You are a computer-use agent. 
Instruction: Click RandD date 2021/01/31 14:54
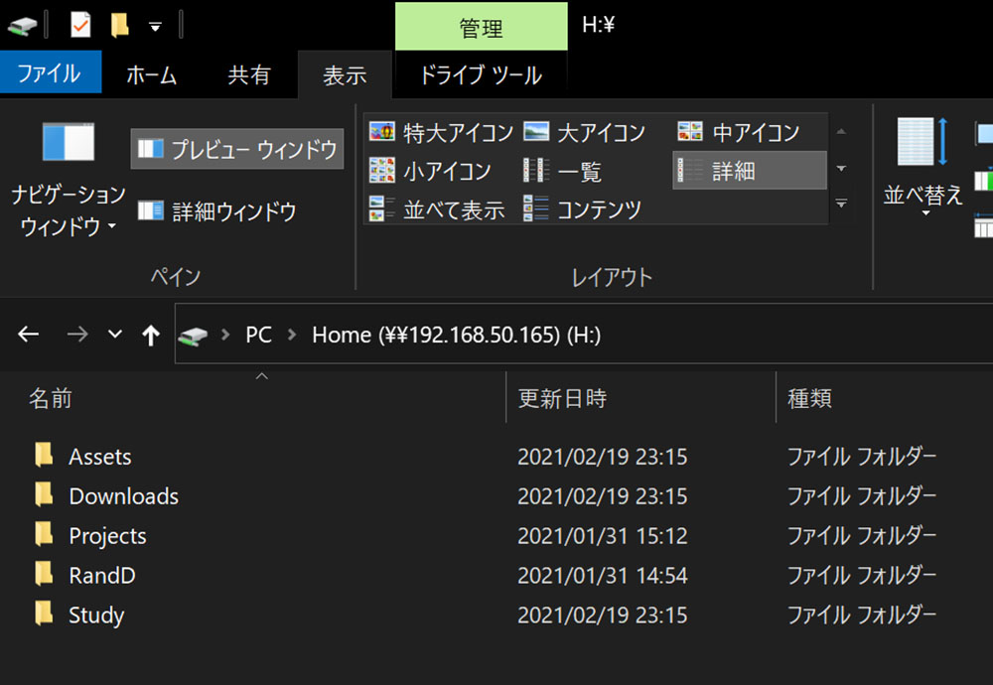pyautogui.click(x=603, y=576)
